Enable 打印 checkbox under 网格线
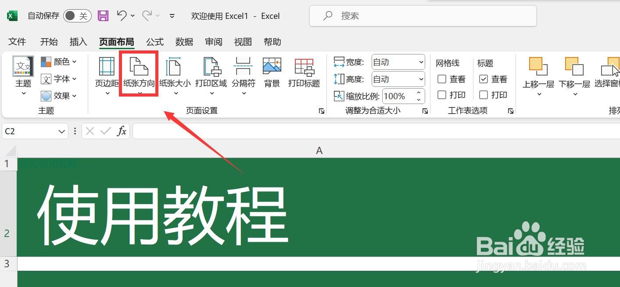Screen dimensions: 620x287 [x=442, y=95]
